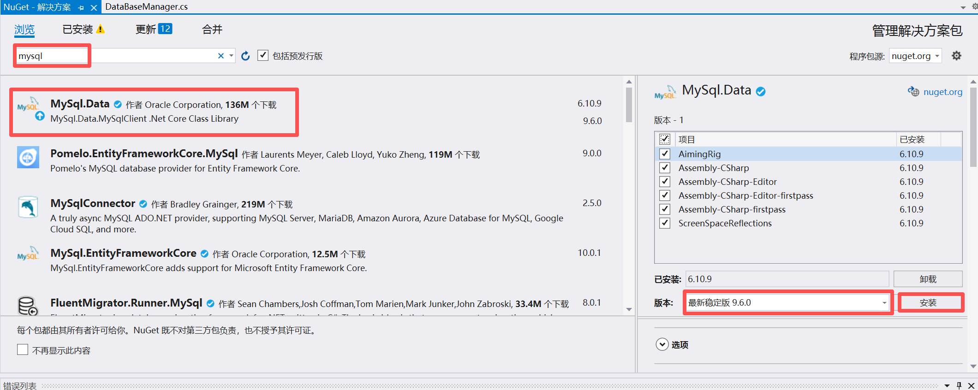Click the MySql.Data update available arrow icon

tap(40, 116)
